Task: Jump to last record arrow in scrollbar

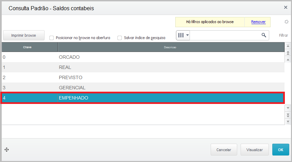Action: pos(288,121)
